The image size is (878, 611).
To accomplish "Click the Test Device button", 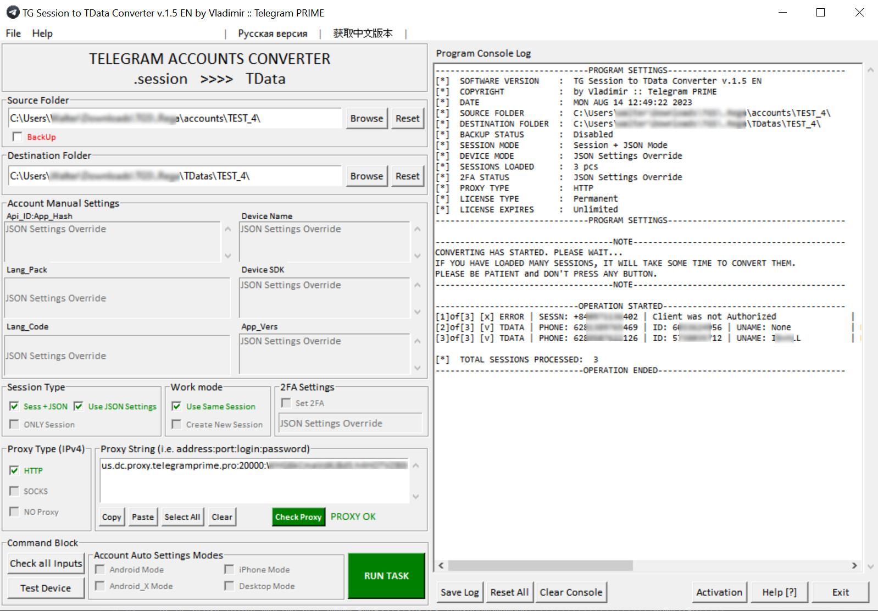I will pos(46,588).
